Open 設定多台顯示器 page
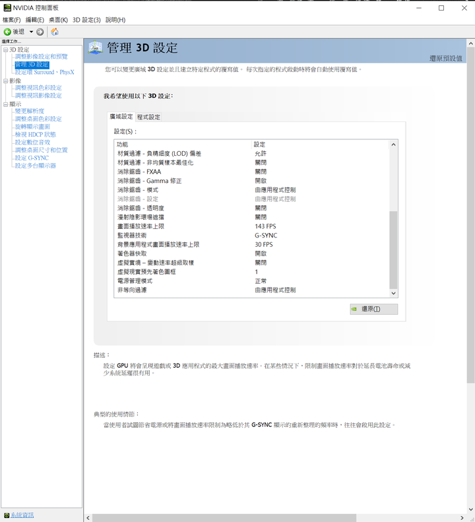Image resolution: width=475 pixels, height=522 pixels. (35, 166)
